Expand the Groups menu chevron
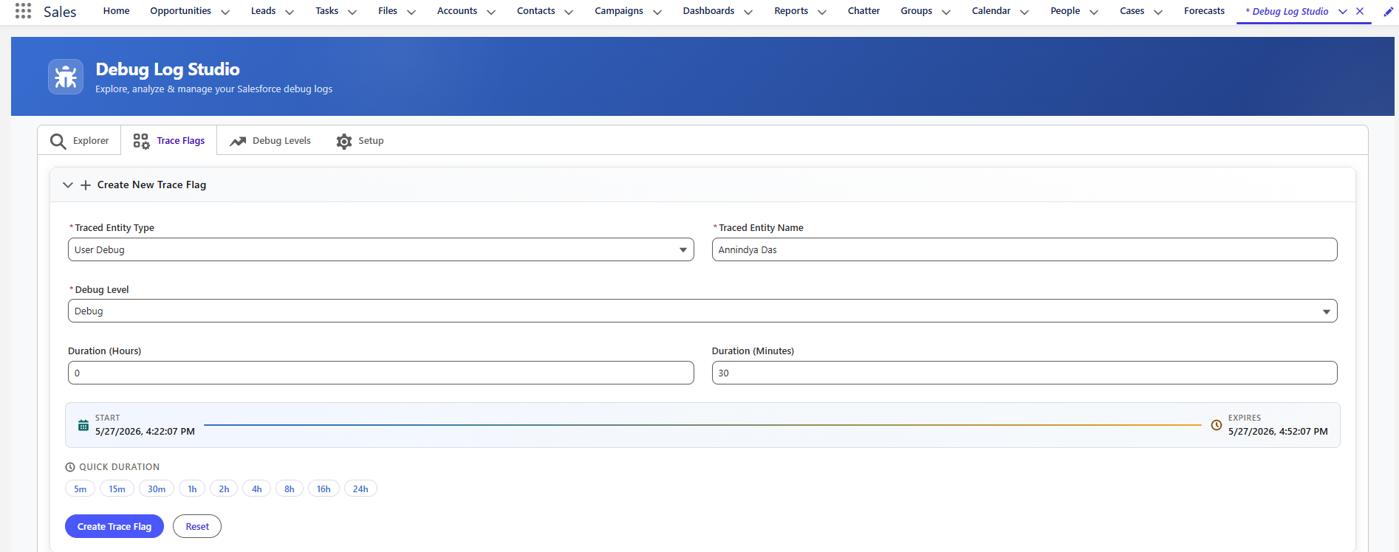Viewport: 1399px width, 552px height. coord(946,12)
